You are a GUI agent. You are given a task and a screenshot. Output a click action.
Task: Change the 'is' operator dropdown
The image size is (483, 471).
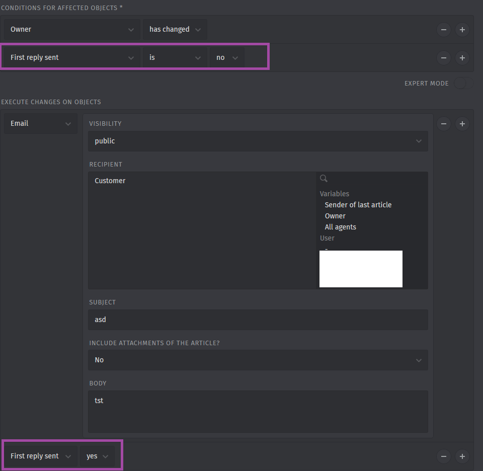175,57
